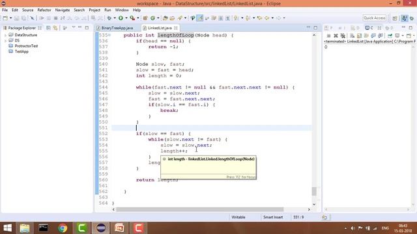Open the Windows Start button
417x234 pixels.
tap(7, 228)
